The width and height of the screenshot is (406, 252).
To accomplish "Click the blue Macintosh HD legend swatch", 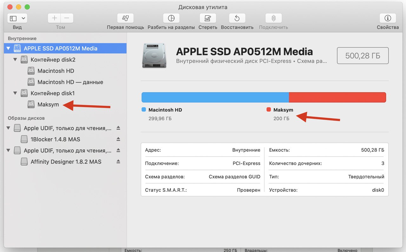I will click(144, 110).
